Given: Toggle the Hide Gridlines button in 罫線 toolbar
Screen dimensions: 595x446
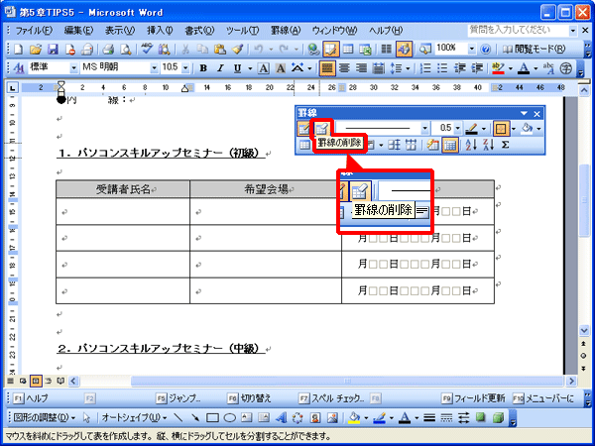Looking at the screenshot, I should pyautogui.click(x=450, y=145).
